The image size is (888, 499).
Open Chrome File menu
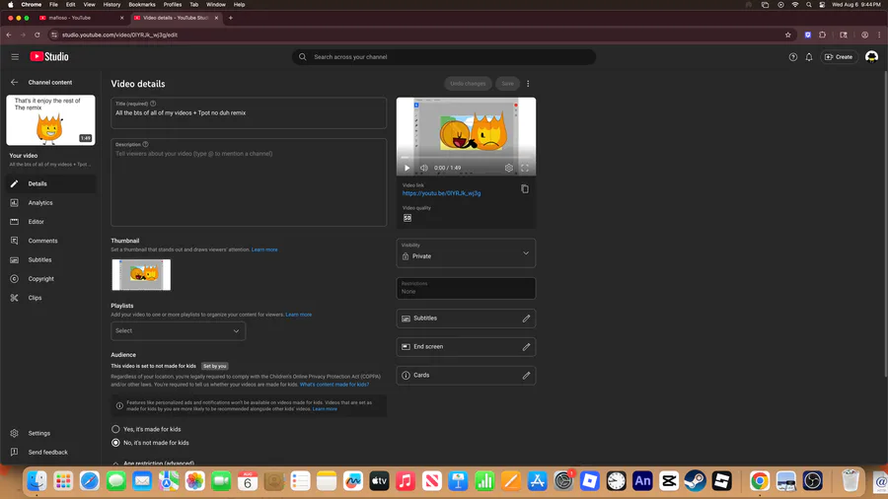pos(53,5)
